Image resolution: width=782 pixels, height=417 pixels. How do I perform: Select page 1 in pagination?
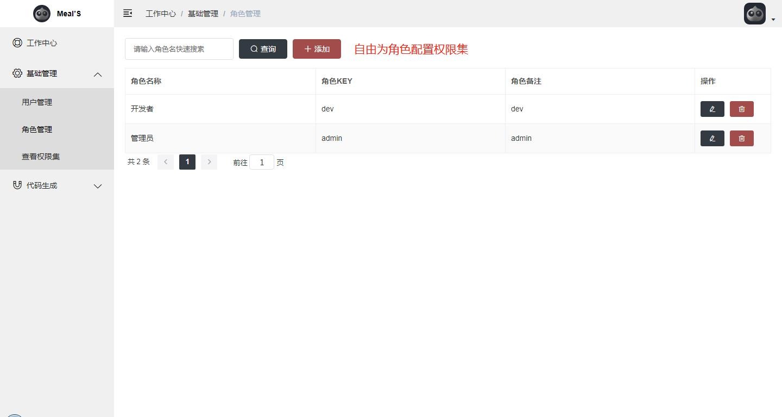pyautogui.click(x=187, y=162)
